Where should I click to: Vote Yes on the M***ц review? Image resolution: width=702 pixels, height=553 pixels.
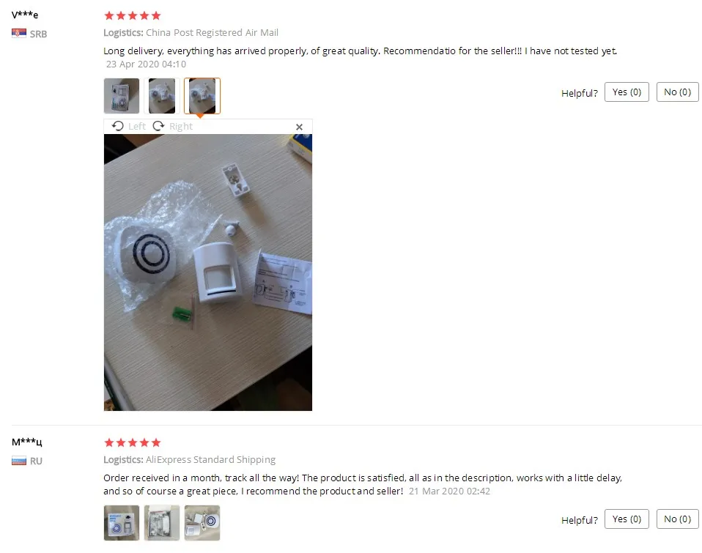[627, 519]
